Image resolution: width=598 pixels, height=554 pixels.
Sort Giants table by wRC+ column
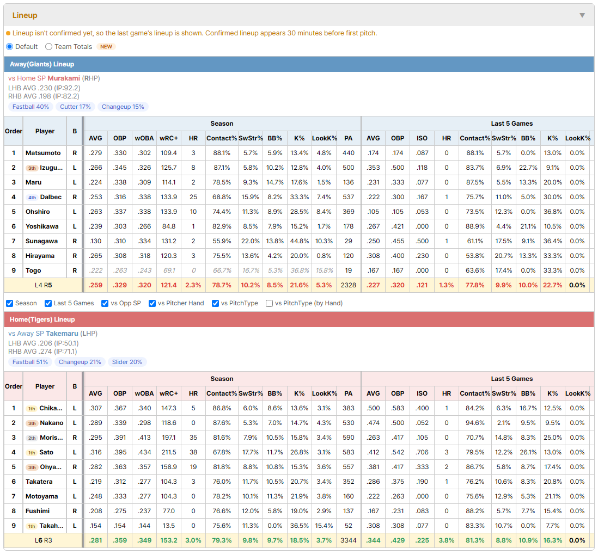coord(169,138)
